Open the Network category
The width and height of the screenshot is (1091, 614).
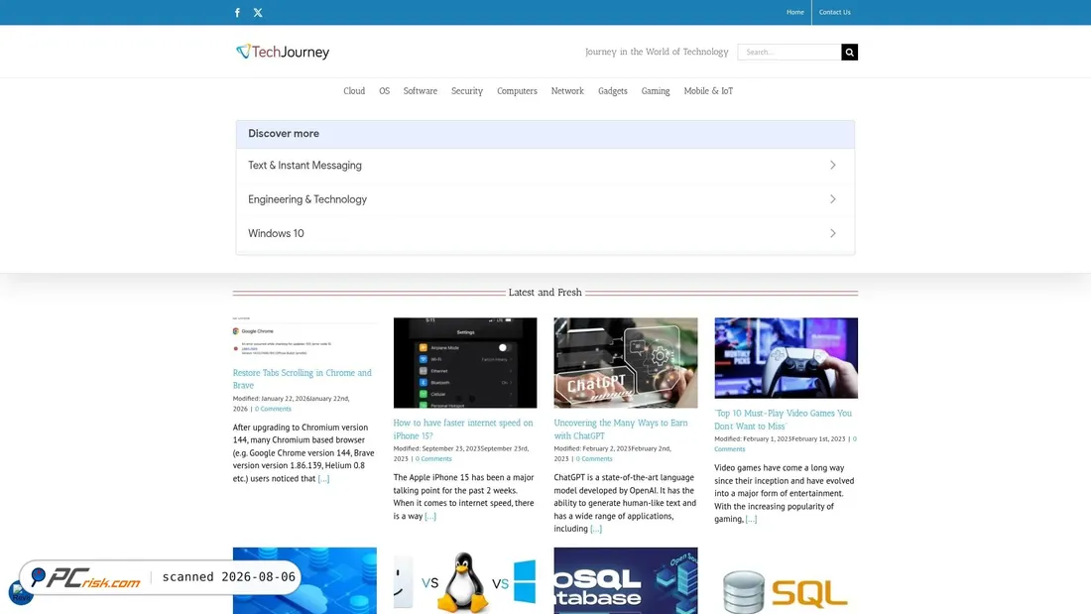(x=567, y=91)
